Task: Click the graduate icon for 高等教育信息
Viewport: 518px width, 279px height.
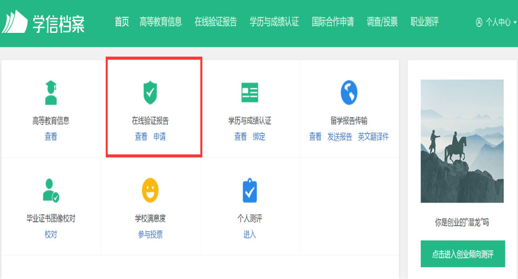Action: [x=51, y=93]
